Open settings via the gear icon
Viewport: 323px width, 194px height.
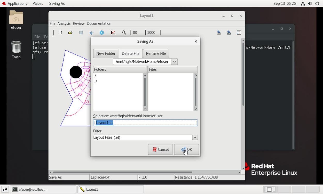tap(81, 33)
